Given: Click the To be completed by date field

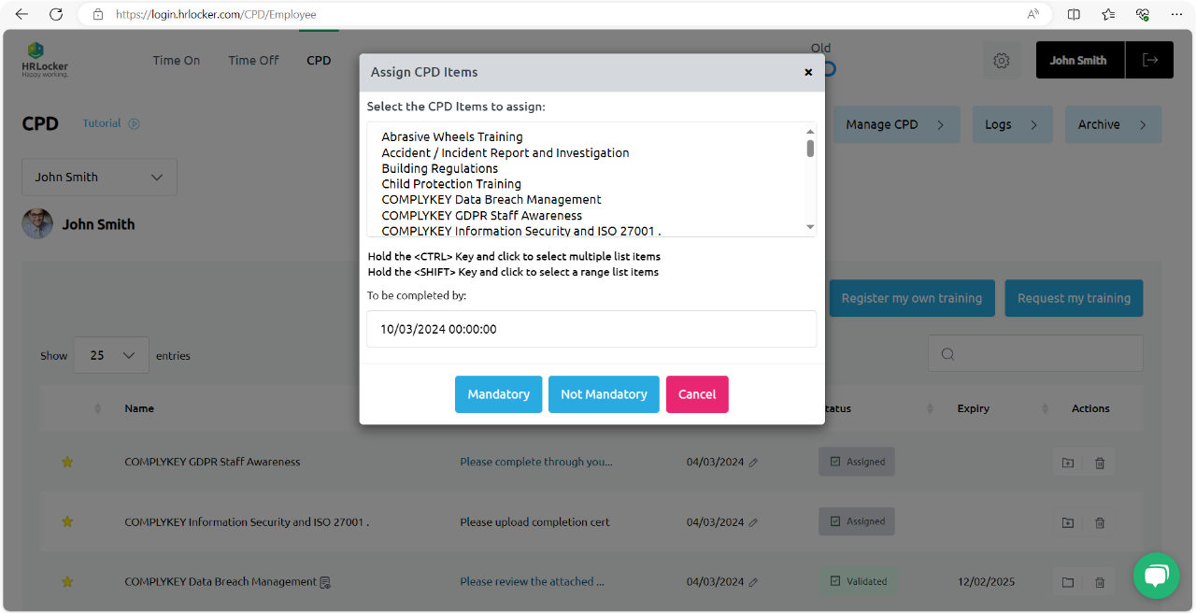Looking at the screenshot, I should point(591,330).
